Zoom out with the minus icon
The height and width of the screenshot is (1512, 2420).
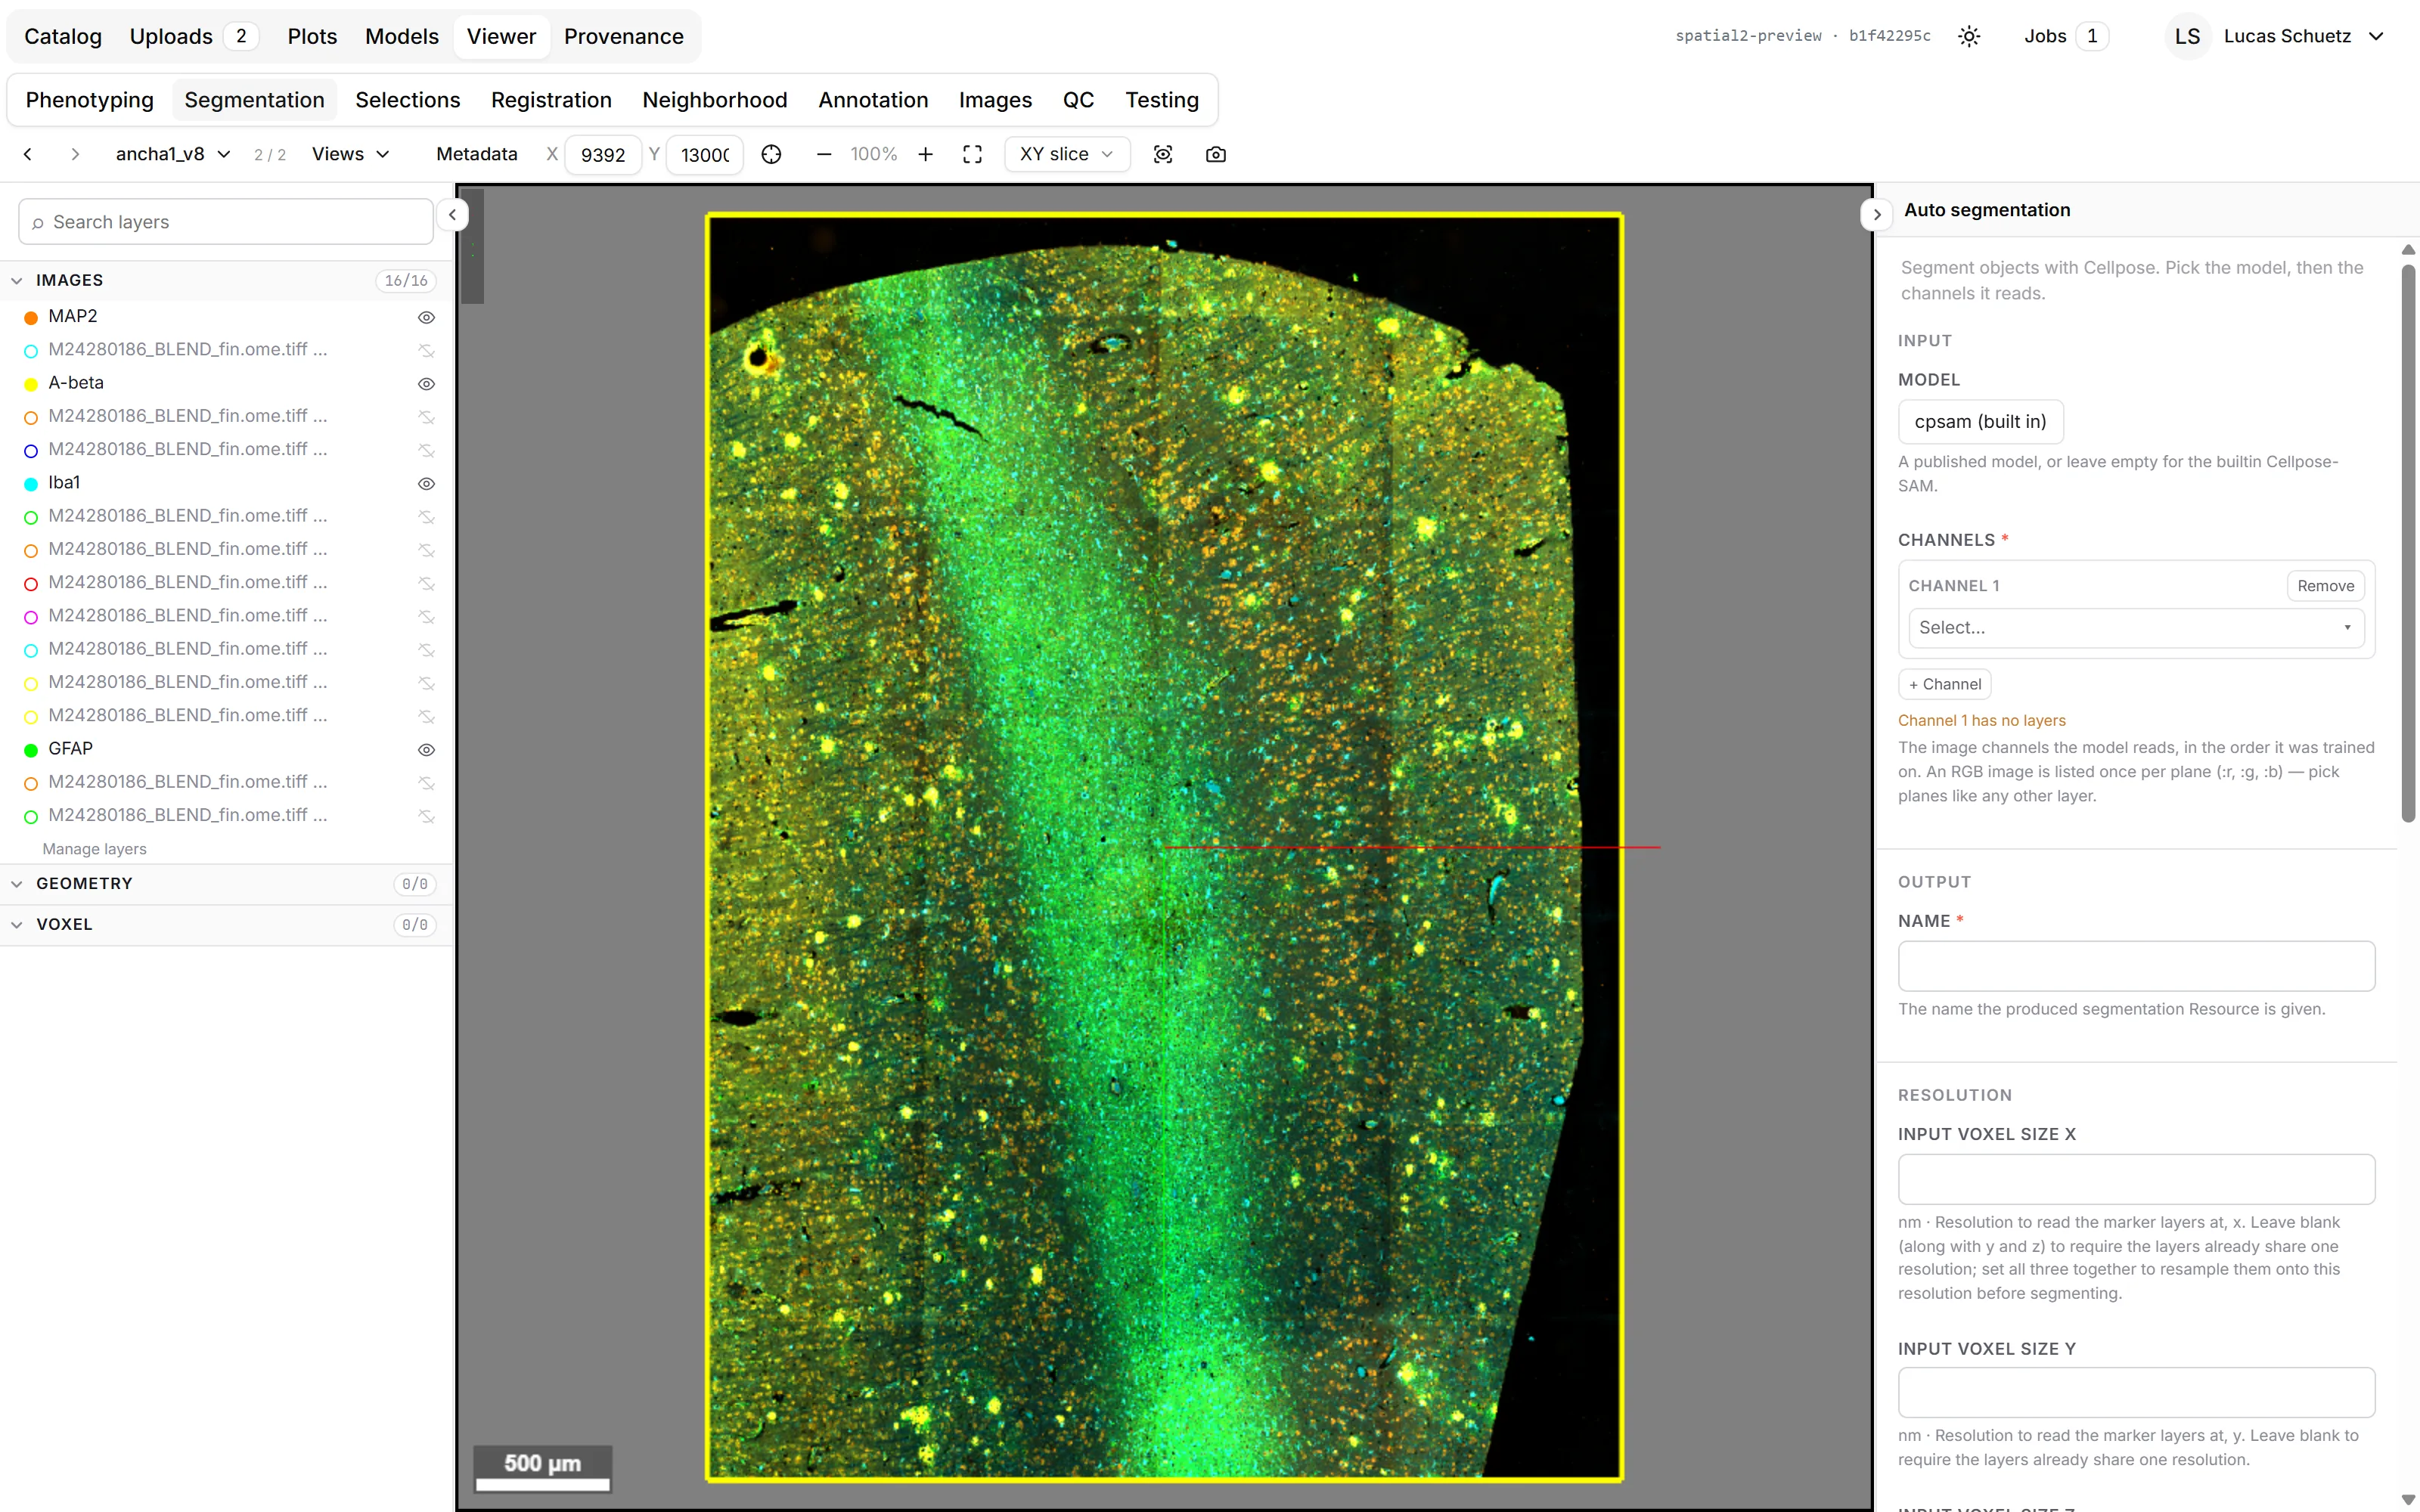[824, 154]
